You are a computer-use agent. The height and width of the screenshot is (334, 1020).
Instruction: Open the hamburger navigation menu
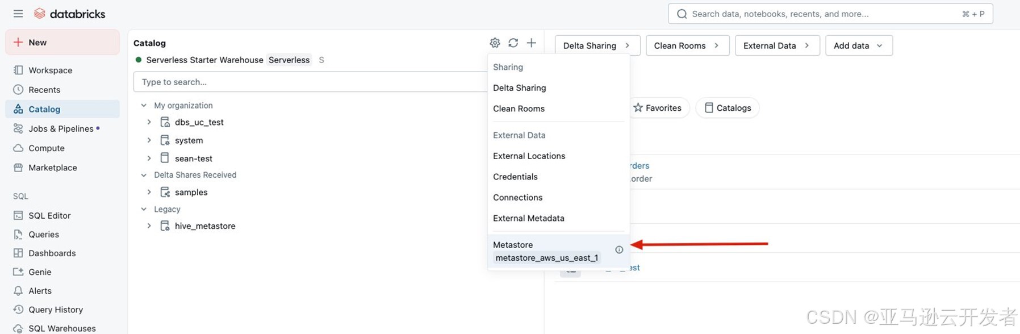click(x=18, y=14)
